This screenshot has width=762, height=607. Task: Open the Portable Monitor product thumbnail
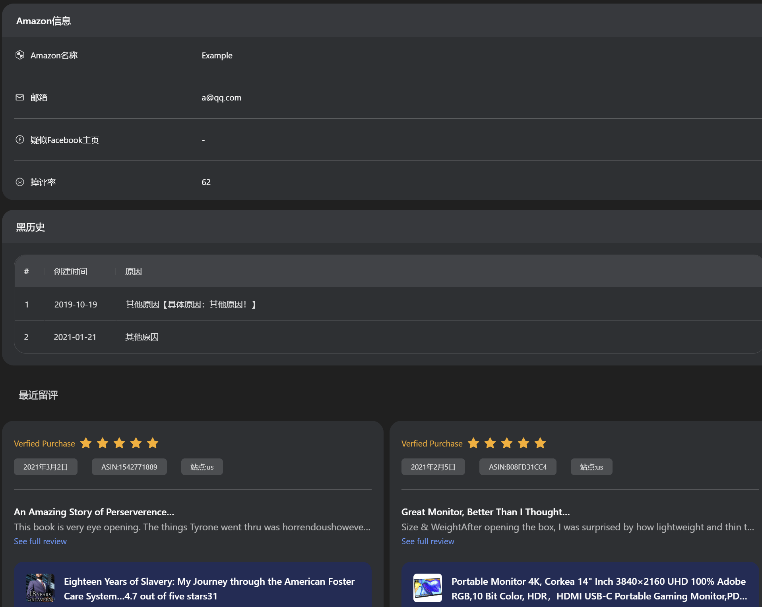click(x=427, y=588)
